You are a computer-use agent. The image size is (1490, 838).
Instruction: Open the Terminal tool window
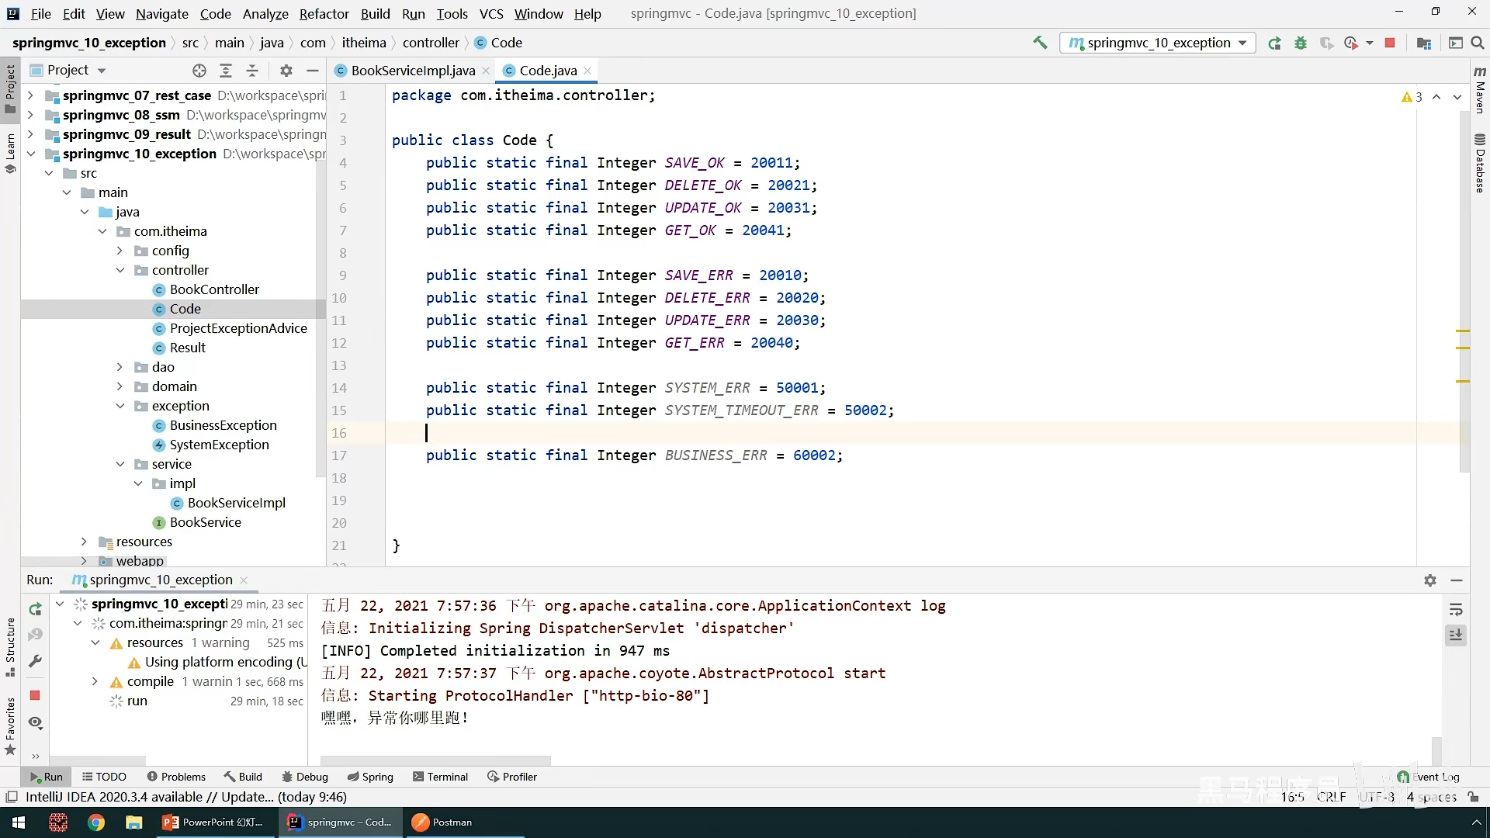440,777
